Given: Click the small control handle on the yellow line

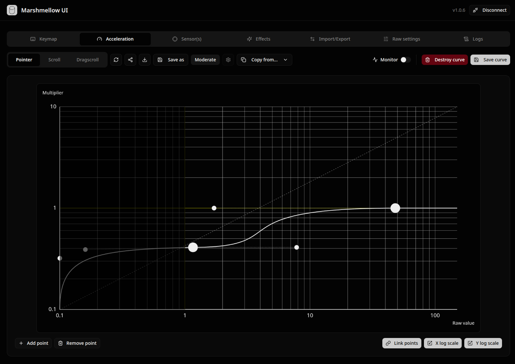Looking at the screenshot, I should pos(214,208).
